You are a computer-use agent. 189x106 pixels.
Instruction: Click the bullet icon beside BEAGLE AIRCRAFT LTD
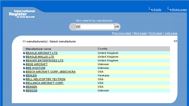pyautogui.click(x=24, y=53)
